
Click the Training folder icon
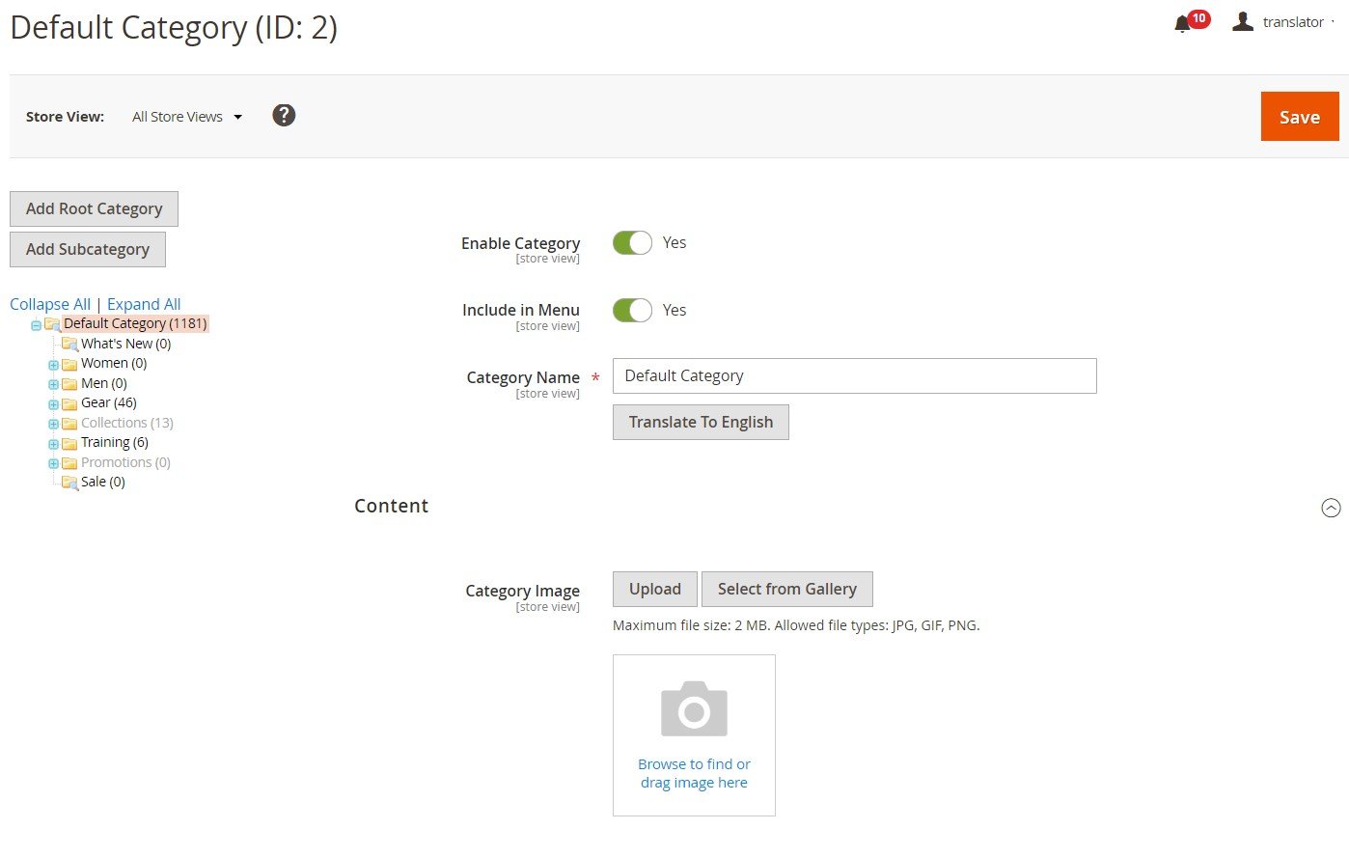[x=69, y=443]
